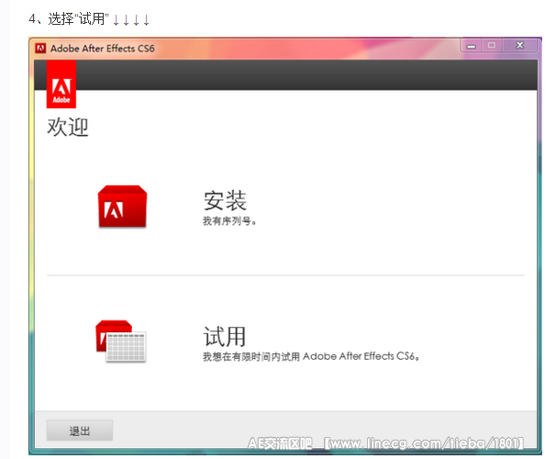Image resolution: width=556 pixels, height=459 pixels.
Task: Select the 安装 option heading
Action: (225, 201)
